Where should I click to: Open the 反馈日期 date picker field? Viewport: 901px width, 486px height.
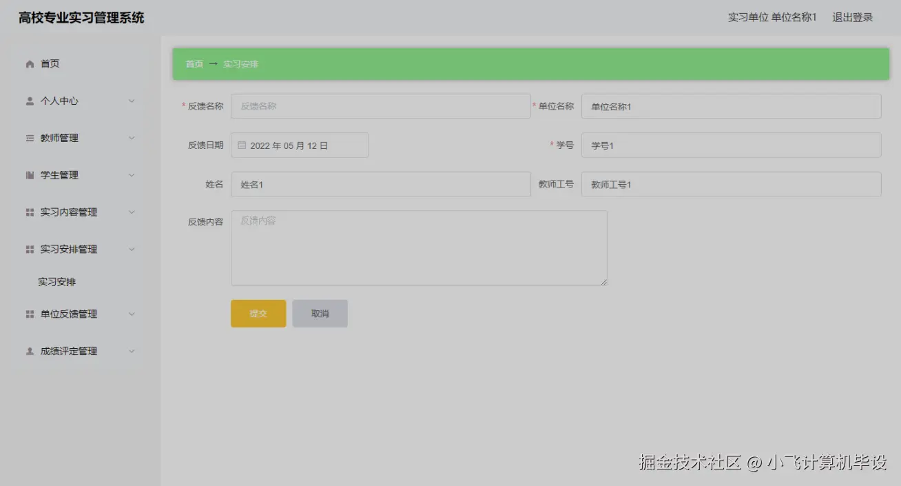click(300, 145)
